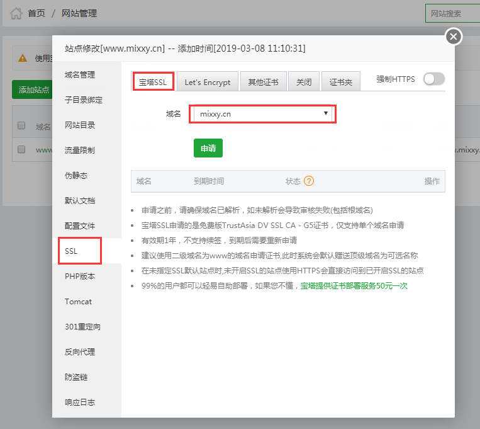Switch to the Let's Encrypt tab

[207, 82]
